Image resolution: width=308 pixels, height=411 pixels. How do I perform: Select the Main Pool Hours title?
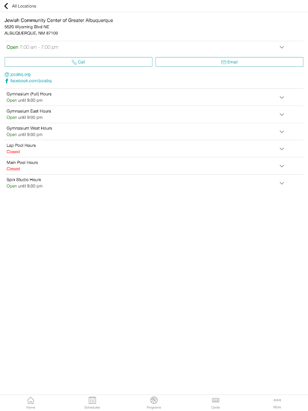(22, 162)
